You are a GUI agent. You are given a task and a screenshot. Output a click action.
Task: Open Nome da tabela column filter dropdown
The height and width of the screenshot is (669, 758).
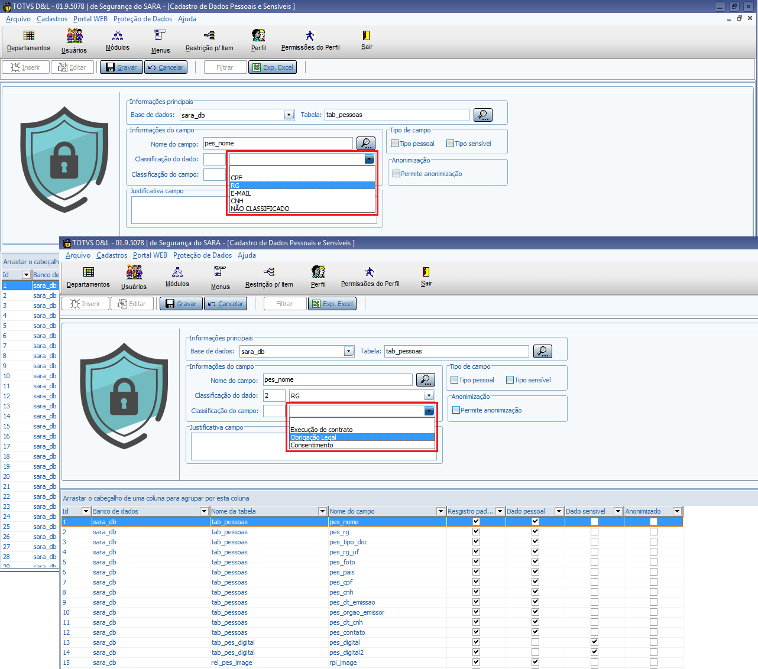pyautogui.click(x=322, y=511)
